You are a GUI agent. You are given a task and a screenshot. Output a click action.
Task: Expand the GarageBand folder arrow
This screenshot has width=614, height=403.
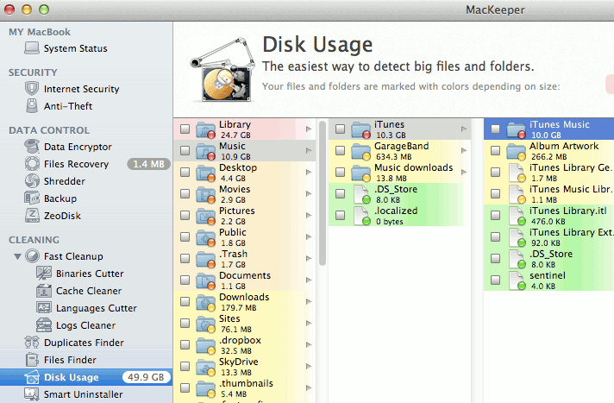click(464, 150)
